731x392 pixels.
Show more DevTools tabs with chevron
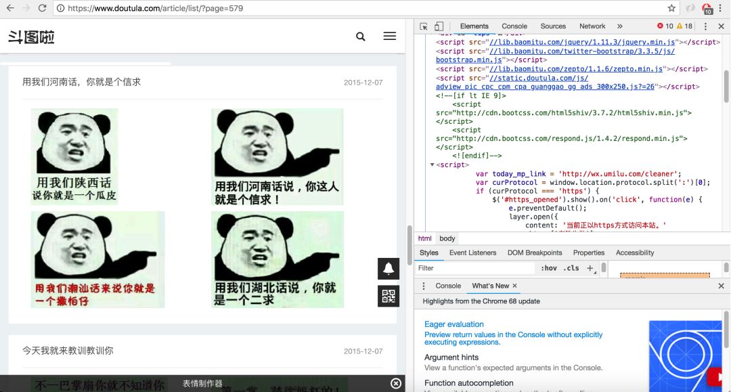pyautogui.click(x=619, y=26)
